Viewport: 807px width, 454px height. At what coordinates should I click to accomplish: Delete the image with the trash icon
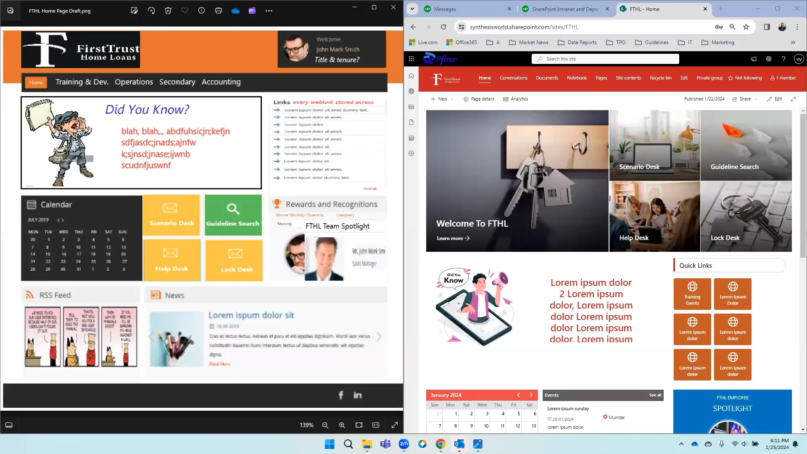pos(168,11)
